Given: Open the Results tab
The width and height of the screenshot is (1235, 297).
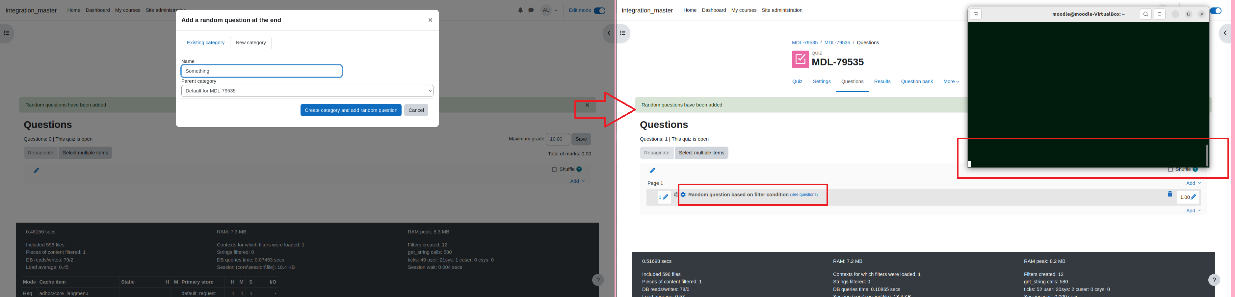Looking at the screenshot, I should coord(882,82).
